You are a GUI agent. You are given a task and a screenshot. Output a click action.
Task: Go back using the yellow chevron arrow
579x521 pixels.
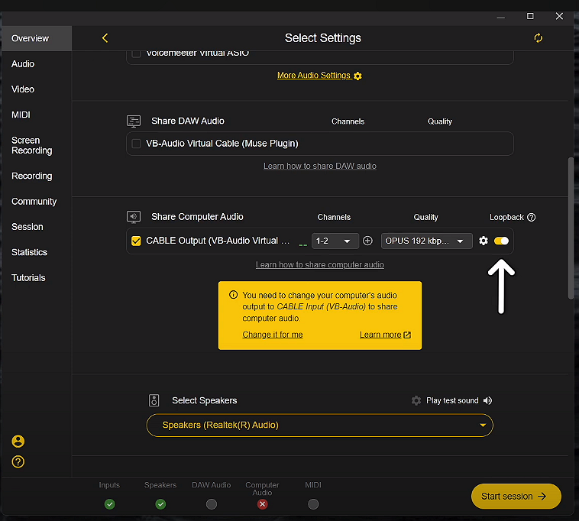point(105,38)
